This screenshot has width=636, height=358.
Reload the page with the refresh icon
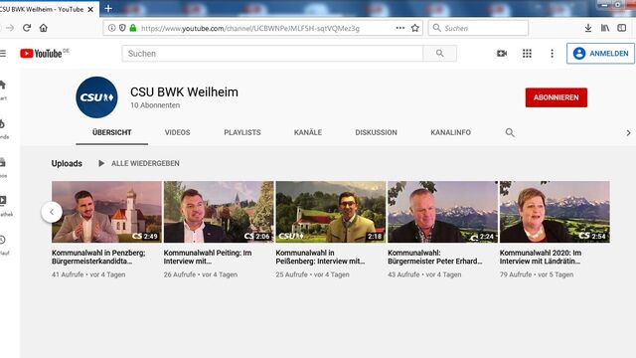click(27, 28)
